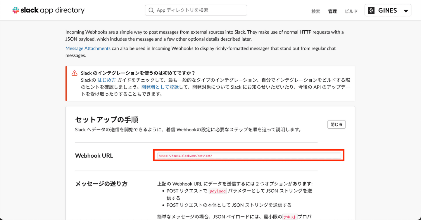Click the slack app directory wordmark
Viewport: 421px width, 220px height.
point(53,11)
